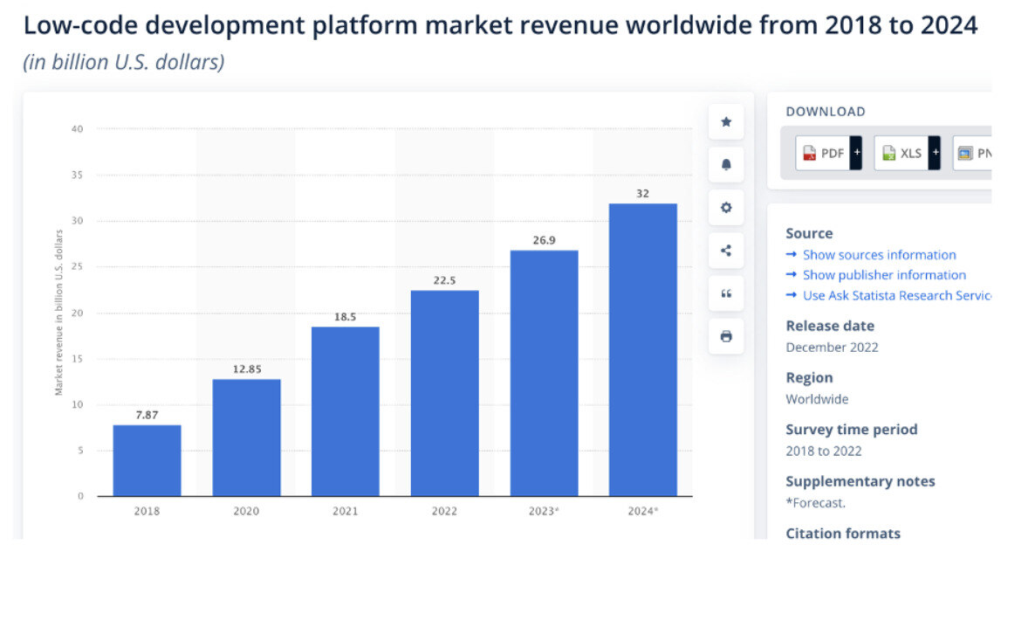Download the data as XLS
Image resolution: width=1035 pixels, height=620 pixels.
[901, 152]
